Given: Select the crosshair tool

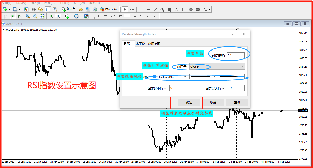Looking at the screenshot, I should pos(132,9).
